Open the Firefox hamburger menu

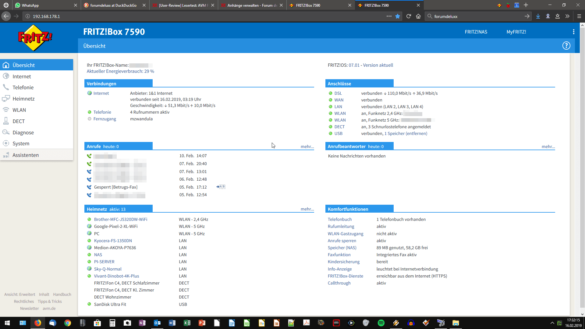(579, 16)
